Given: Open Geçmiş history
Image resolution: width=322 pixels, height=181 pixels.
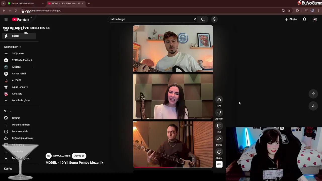Looking at the screenshot, I should point(19,118).
